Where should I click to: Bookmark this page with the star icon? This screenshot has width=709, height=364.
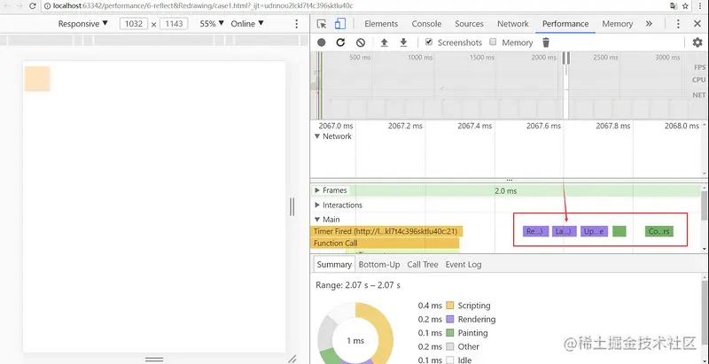[685, 6]
